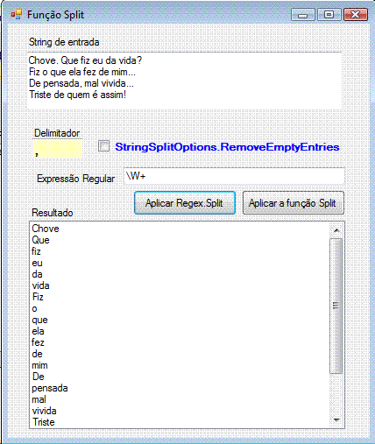Click the Função Split title bar text
Screen dimensions: 375x444
(55, 15)
